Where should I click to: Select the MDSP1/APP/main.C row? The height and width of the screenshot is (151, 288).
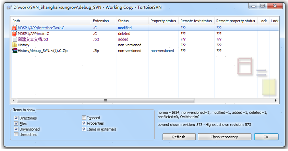145,34
